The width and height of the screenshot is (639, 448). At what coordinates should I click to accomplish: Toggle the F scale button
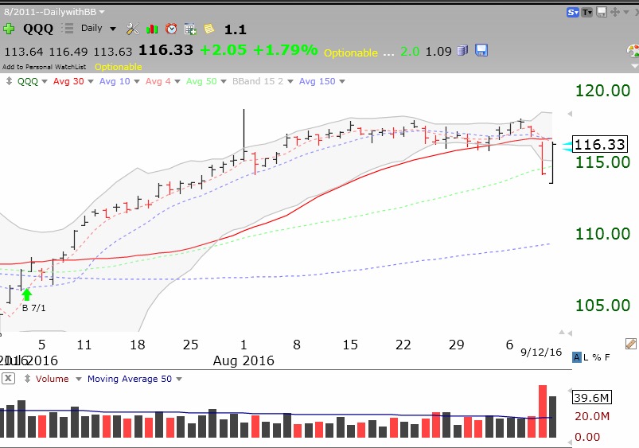[x=607, y=357]
